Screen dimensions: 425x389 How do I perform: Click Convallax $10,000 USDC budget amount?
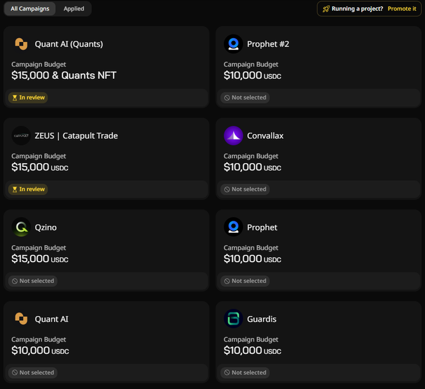click(252, 167)
